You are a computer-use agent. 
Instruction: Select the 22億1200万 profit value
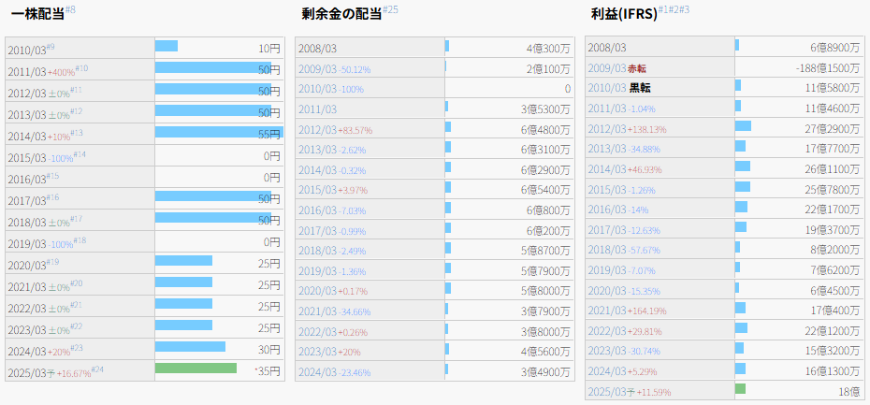(x=833, y=331)
